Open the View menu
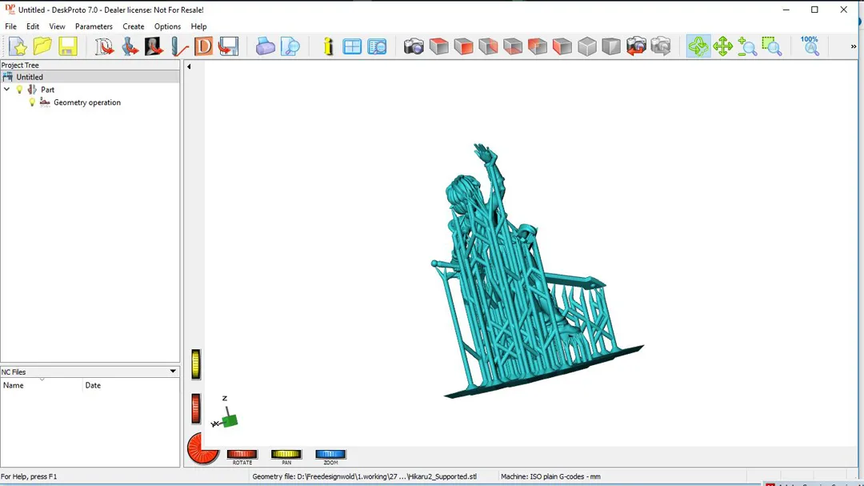The height and width of the screenshot is (486, 864). pyautogui.click(x=57, y=26)
